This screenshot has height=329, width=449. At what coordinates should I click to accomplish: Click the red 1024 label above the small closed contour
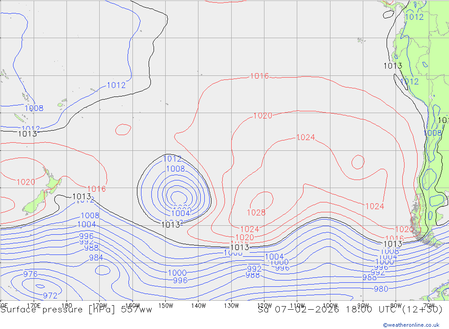pos(305,137)
